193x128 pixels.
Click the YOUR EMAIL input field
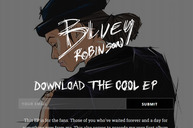click(72, 104)
